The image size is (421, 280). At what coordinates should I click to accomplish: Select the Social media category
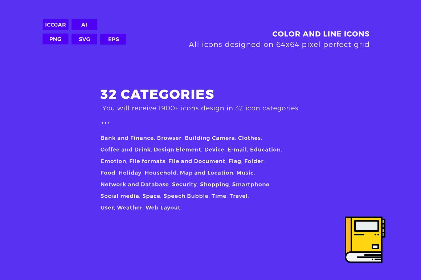(120, 196)
